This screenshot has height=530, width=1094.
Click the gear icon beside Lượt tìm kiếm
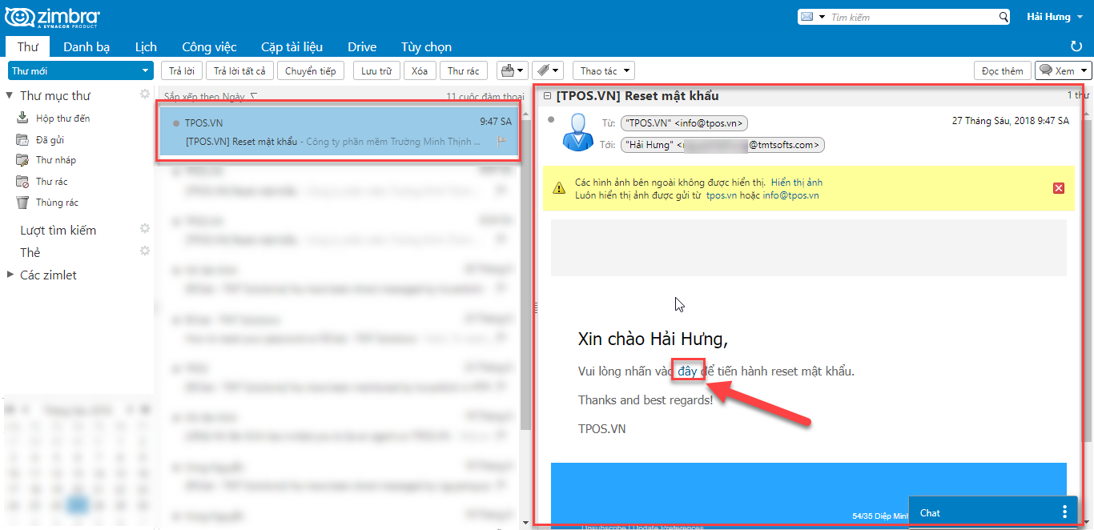(x=145, y=229)
